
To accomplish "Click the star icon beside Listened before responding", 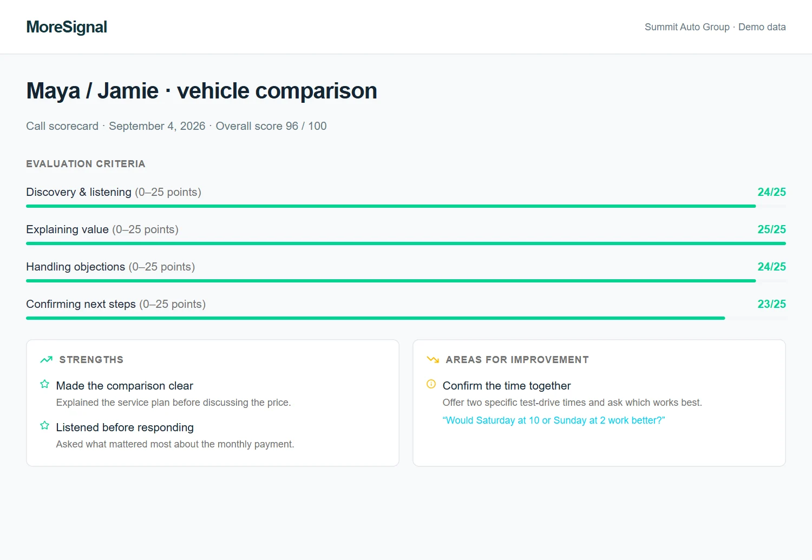I will coord(45,426).
